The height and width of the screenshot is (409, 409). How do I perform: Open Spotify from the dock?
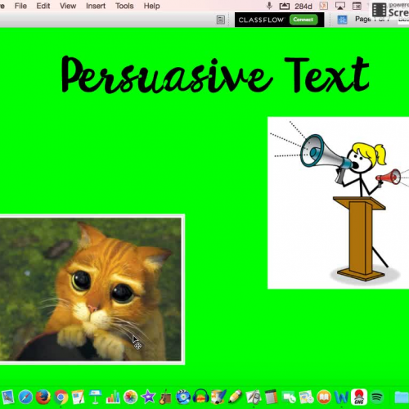(x=377, y=398)
